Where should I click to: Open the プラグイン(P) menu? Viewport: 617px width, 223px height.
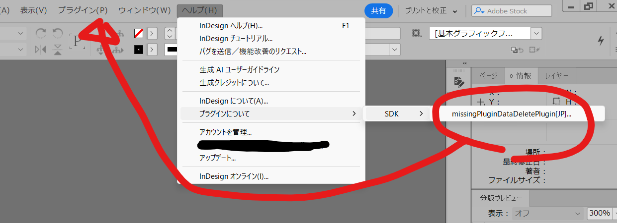coord(83,10)
